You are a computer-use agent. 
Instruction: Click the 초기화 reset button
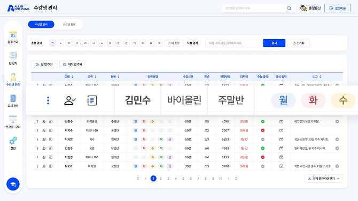[298, 43]
